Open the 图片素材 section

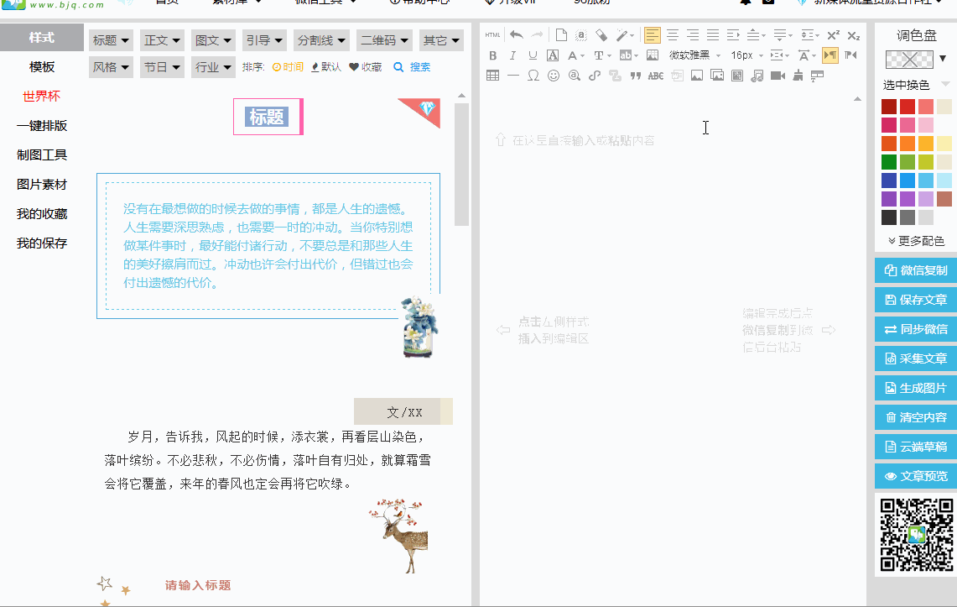pyautogui.click(x=41, y=184)
